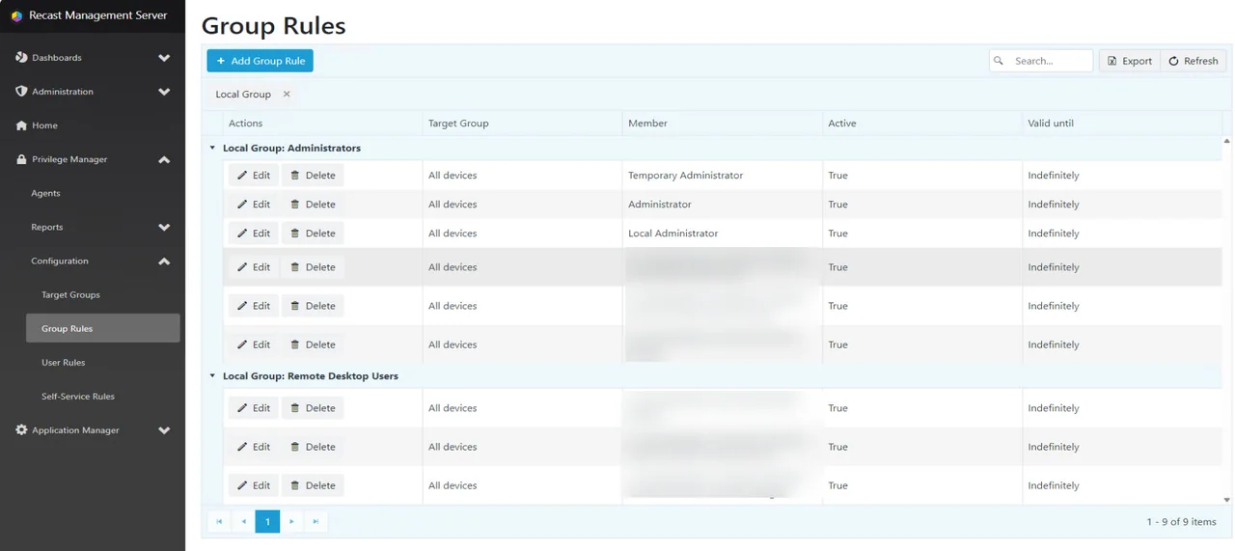Click the Recast Management Server logo icon
This screenshot has width=1235, height=551.
click(16, 15)
